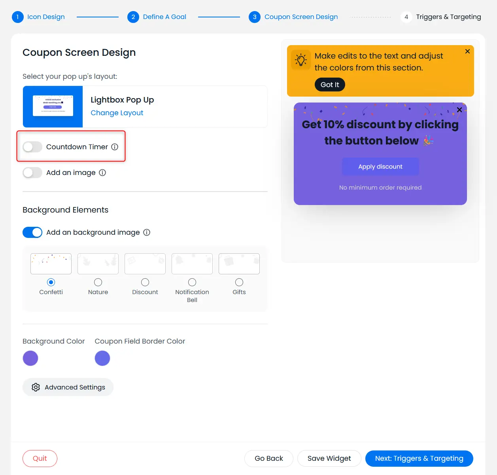Go to the Define A Goal step
This screenshot has width=497, height=475.
tap(164, 17)
